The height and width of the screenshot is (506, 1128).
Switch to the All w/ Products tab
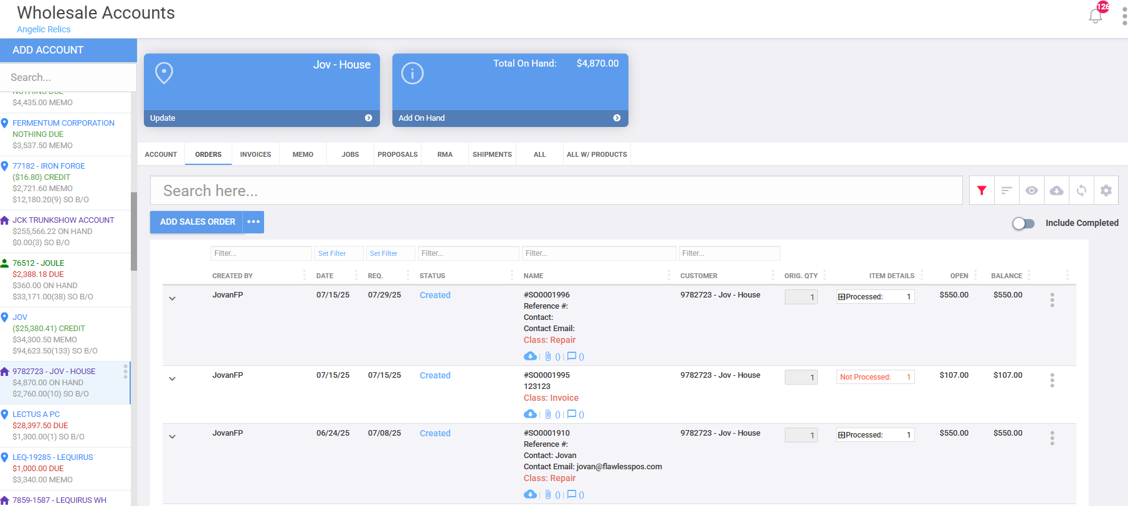tap(597, 154)
